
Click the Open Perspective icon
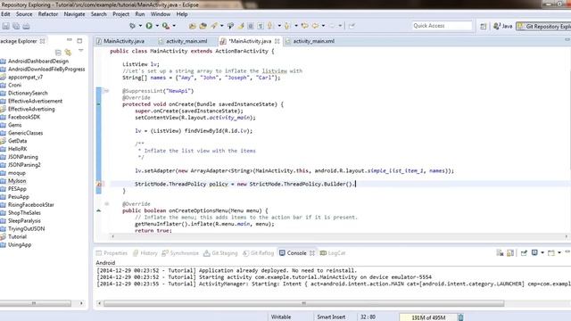[x=484, y=26]
